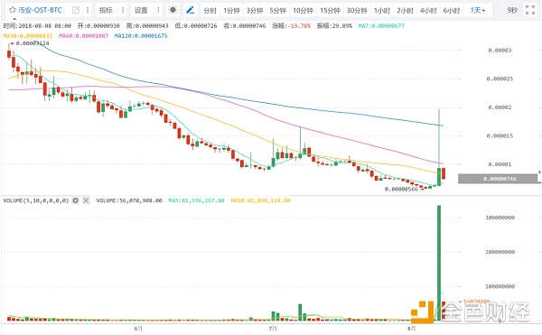Image resolution: width=542 pixels, height=335 pixels.
Task: Open the more dots next to 设置
Action: click(x=158, y=10)
